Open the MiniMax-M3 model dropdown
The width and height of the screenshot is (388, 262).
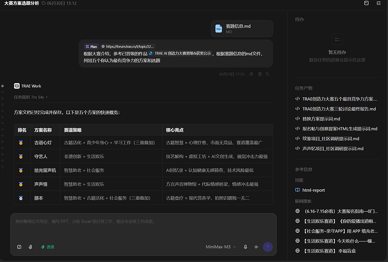[x=220, y=247]
